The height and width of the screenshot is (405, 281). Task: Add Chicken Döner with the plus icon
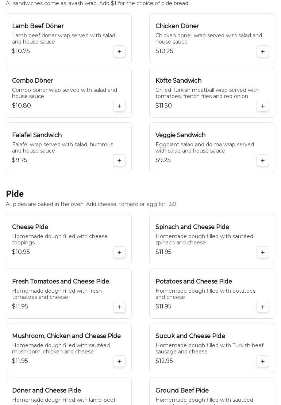pos(263,52)
